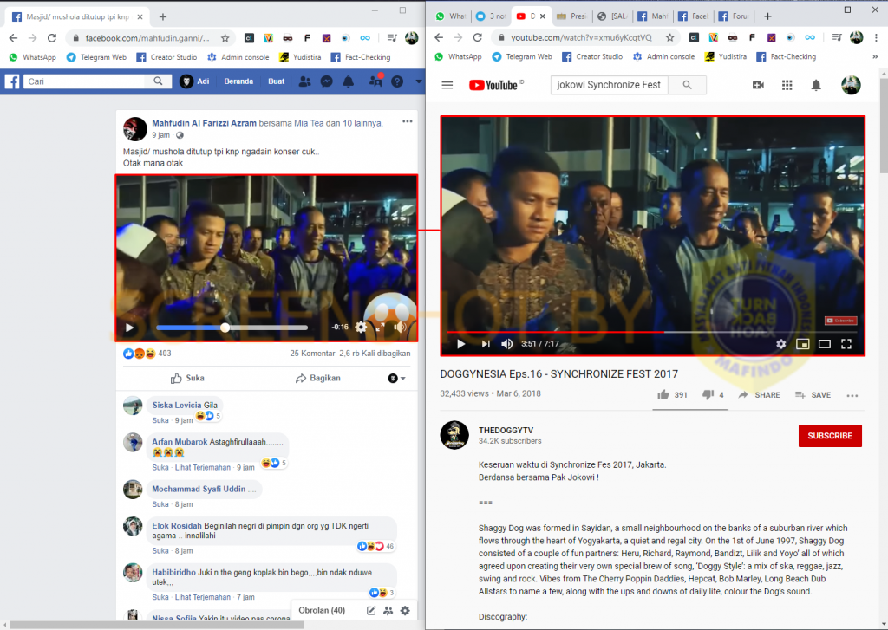Open the YouTube apps grid icon

[x=787, y=85]
